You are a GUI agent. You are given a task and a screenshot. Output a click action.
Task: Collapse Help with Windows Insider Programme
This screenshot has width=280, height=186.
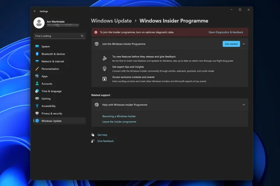[244, 105]
